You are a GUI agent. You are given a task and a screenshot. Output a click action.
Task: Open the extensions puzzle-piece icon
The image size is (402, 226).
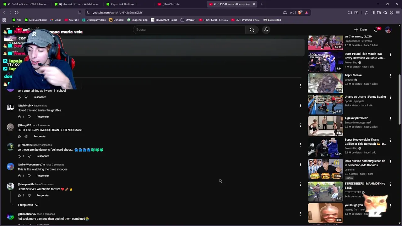(x=350, y=13)
